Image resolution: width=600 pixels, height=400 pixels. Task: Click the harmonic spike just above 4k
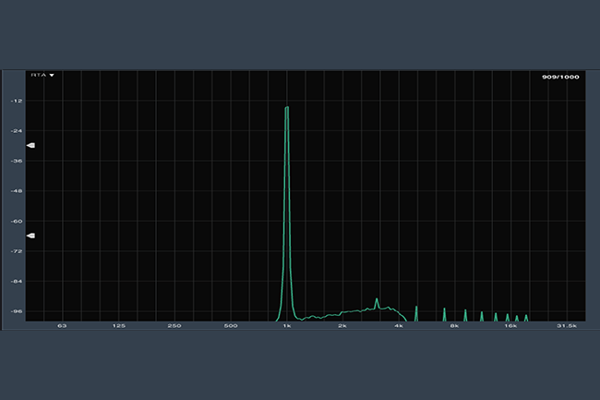pyautogui.click(x=416, y=308)
